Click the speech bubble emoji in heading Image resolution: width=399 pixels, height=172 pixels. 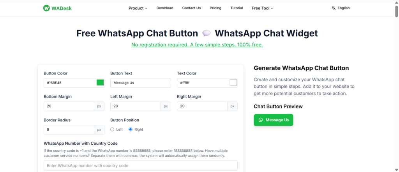[x=207, y=34]
